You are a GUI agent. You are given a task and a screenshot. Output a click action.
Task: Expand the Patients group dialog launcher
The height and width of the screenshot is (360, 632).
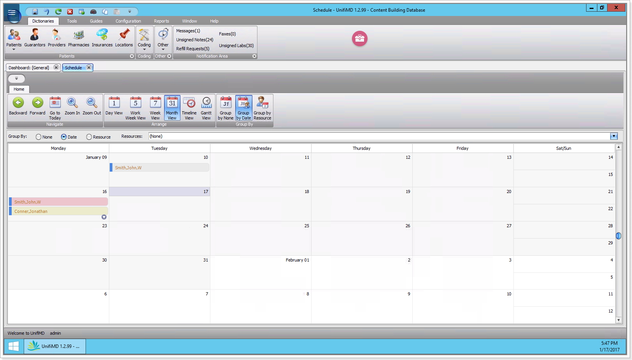(x=131, y=56)
